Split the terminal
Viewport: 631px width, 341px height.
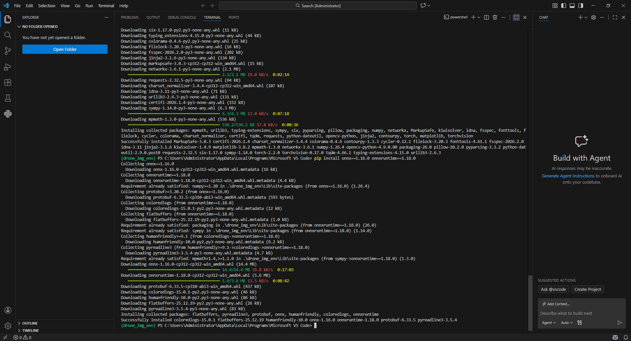click(486, 17)
